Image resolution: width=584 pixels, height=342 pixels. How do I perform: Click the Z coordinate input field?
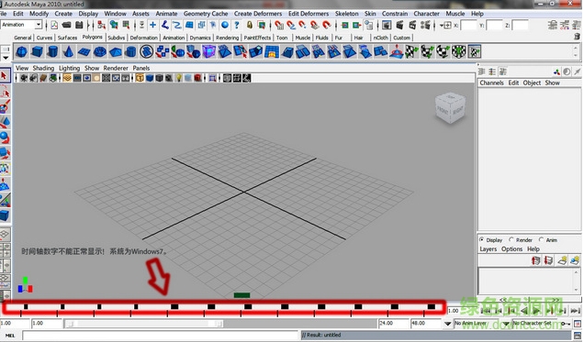pyautogui.click(x=520, y=25)
